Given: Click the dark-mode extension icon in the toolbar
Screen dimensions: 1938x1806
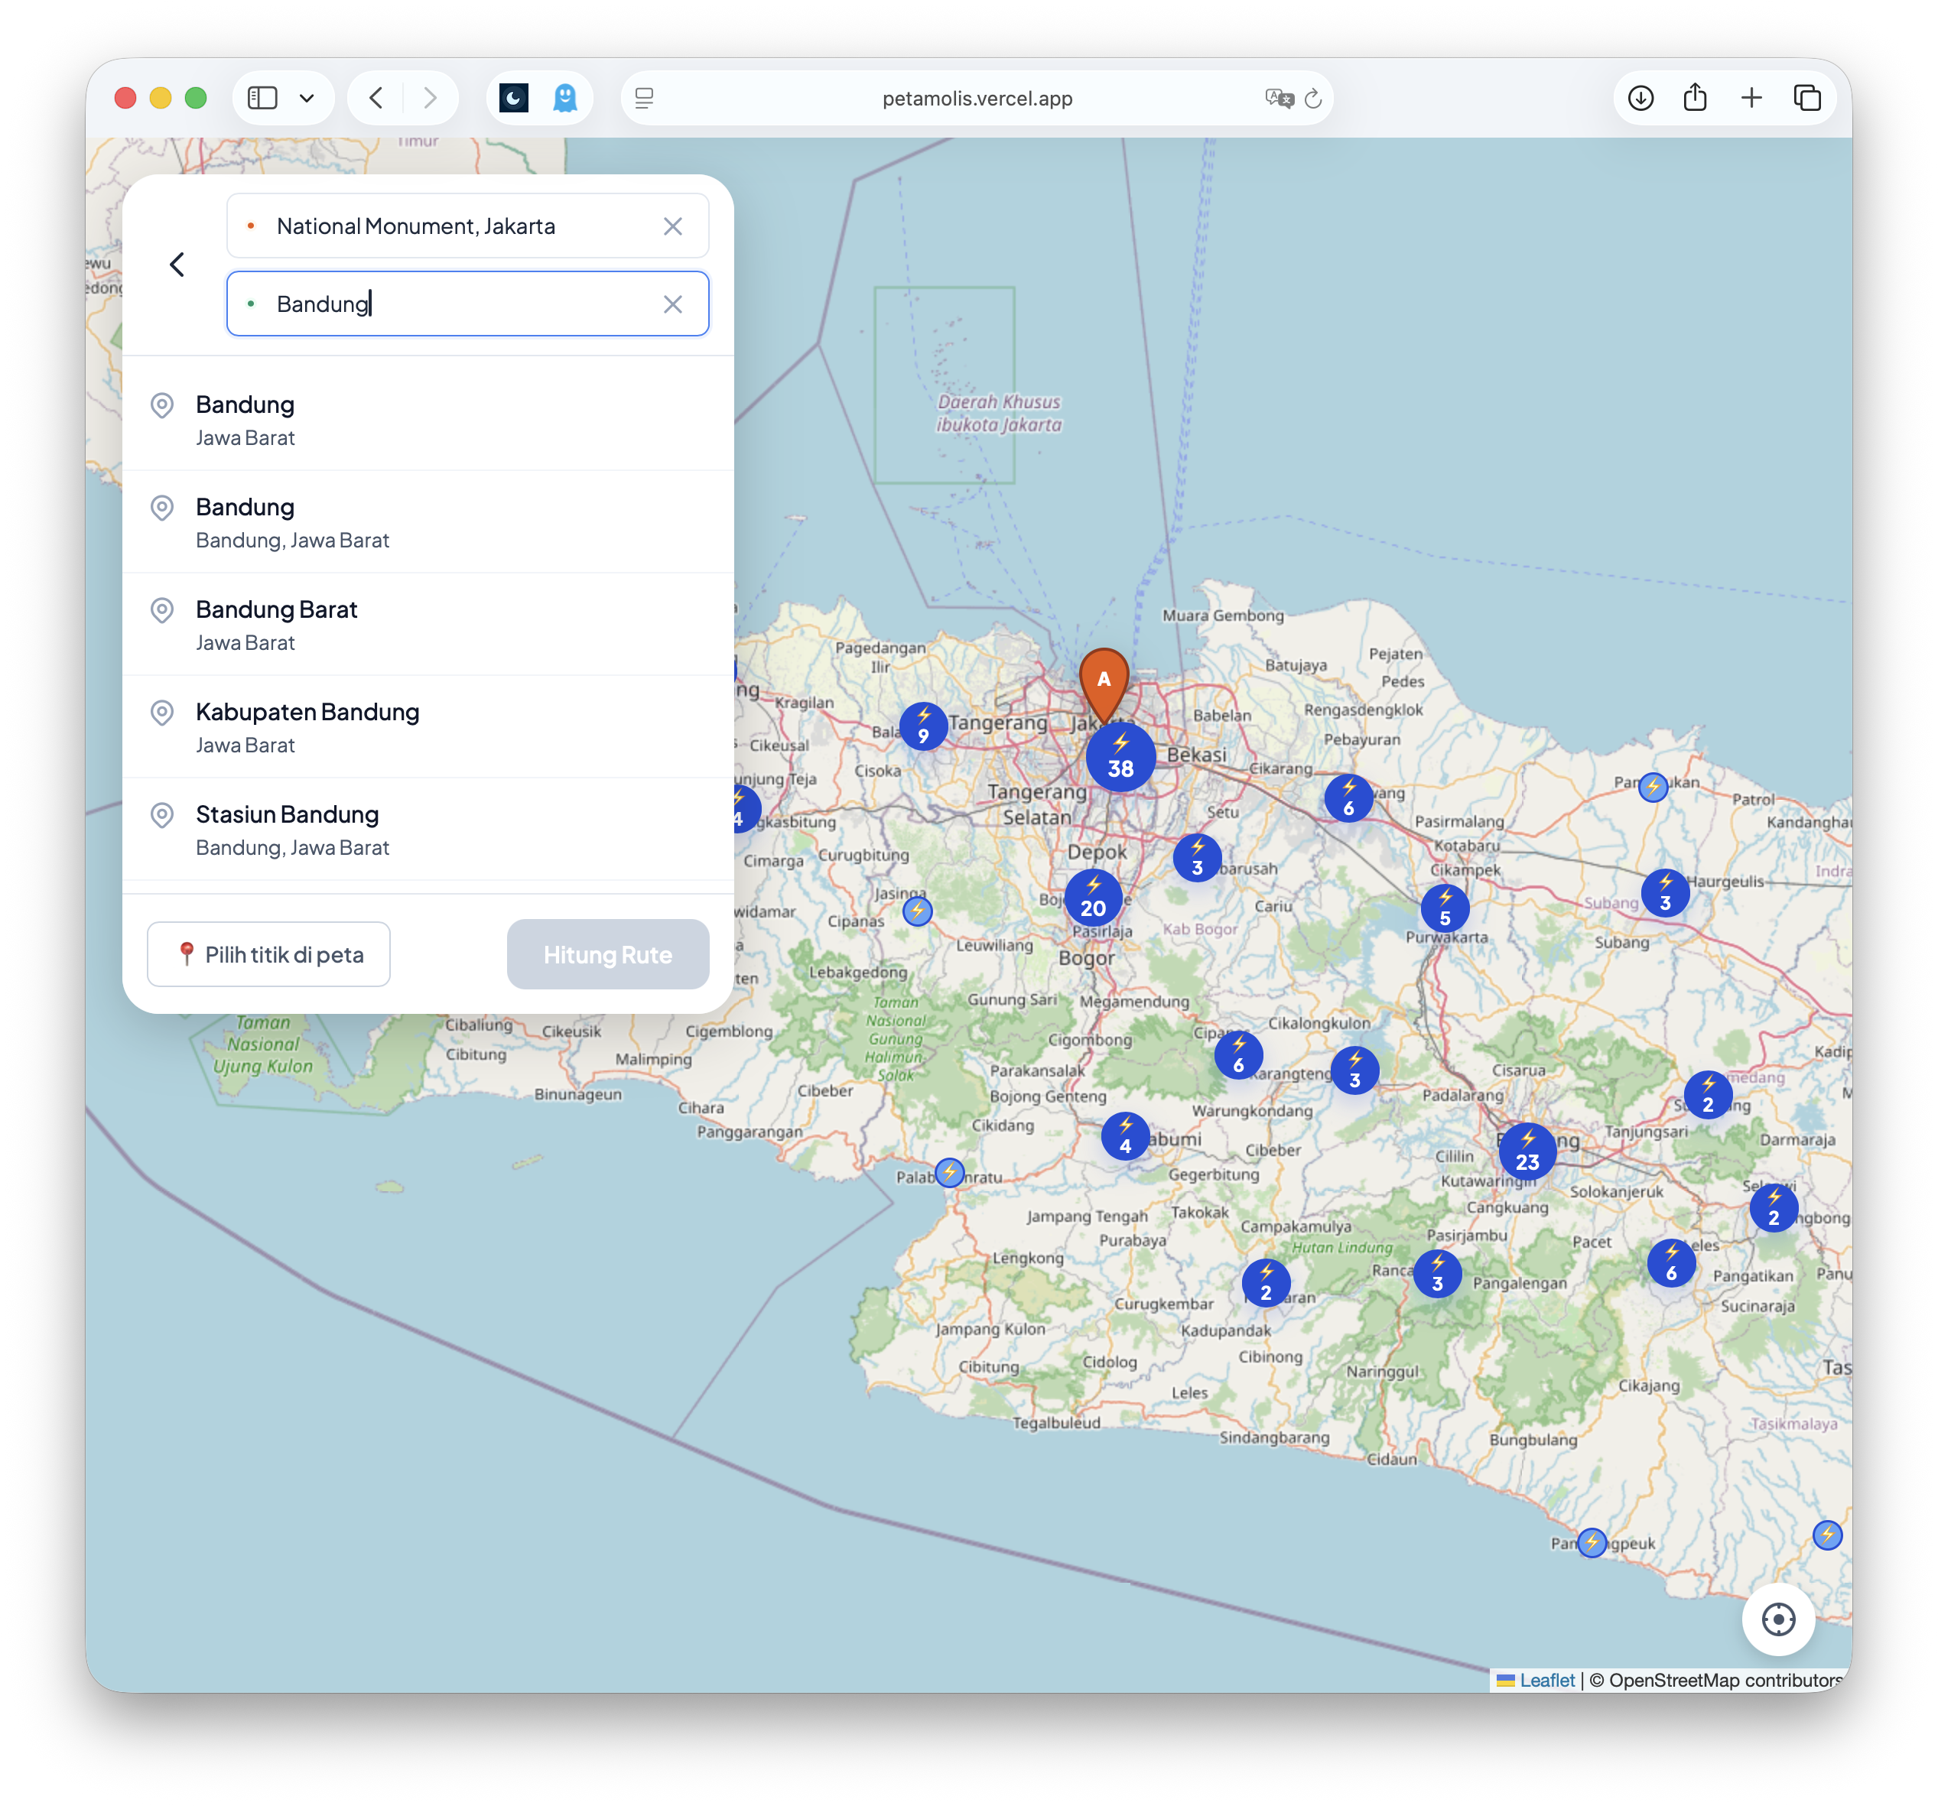Looking at the screenshot, I should [512, 97].
